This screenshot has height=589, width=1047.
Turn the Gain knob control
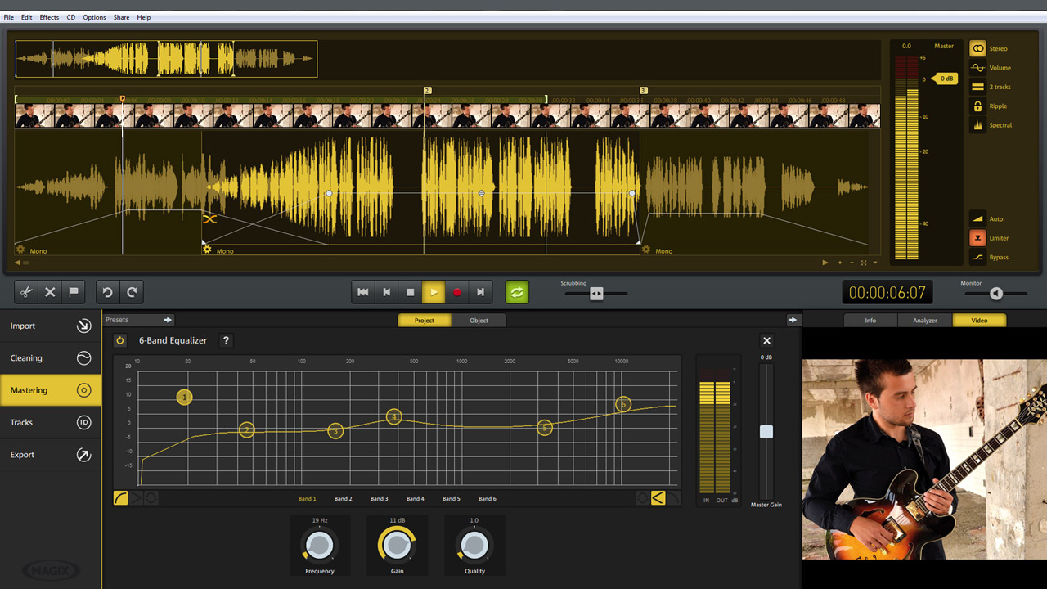pos(397,544)
